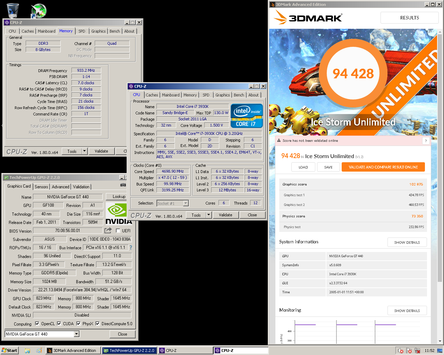The image size is (444, 355).
Task: Click the SAVE button in 3DMark
Action: point(328,167)
